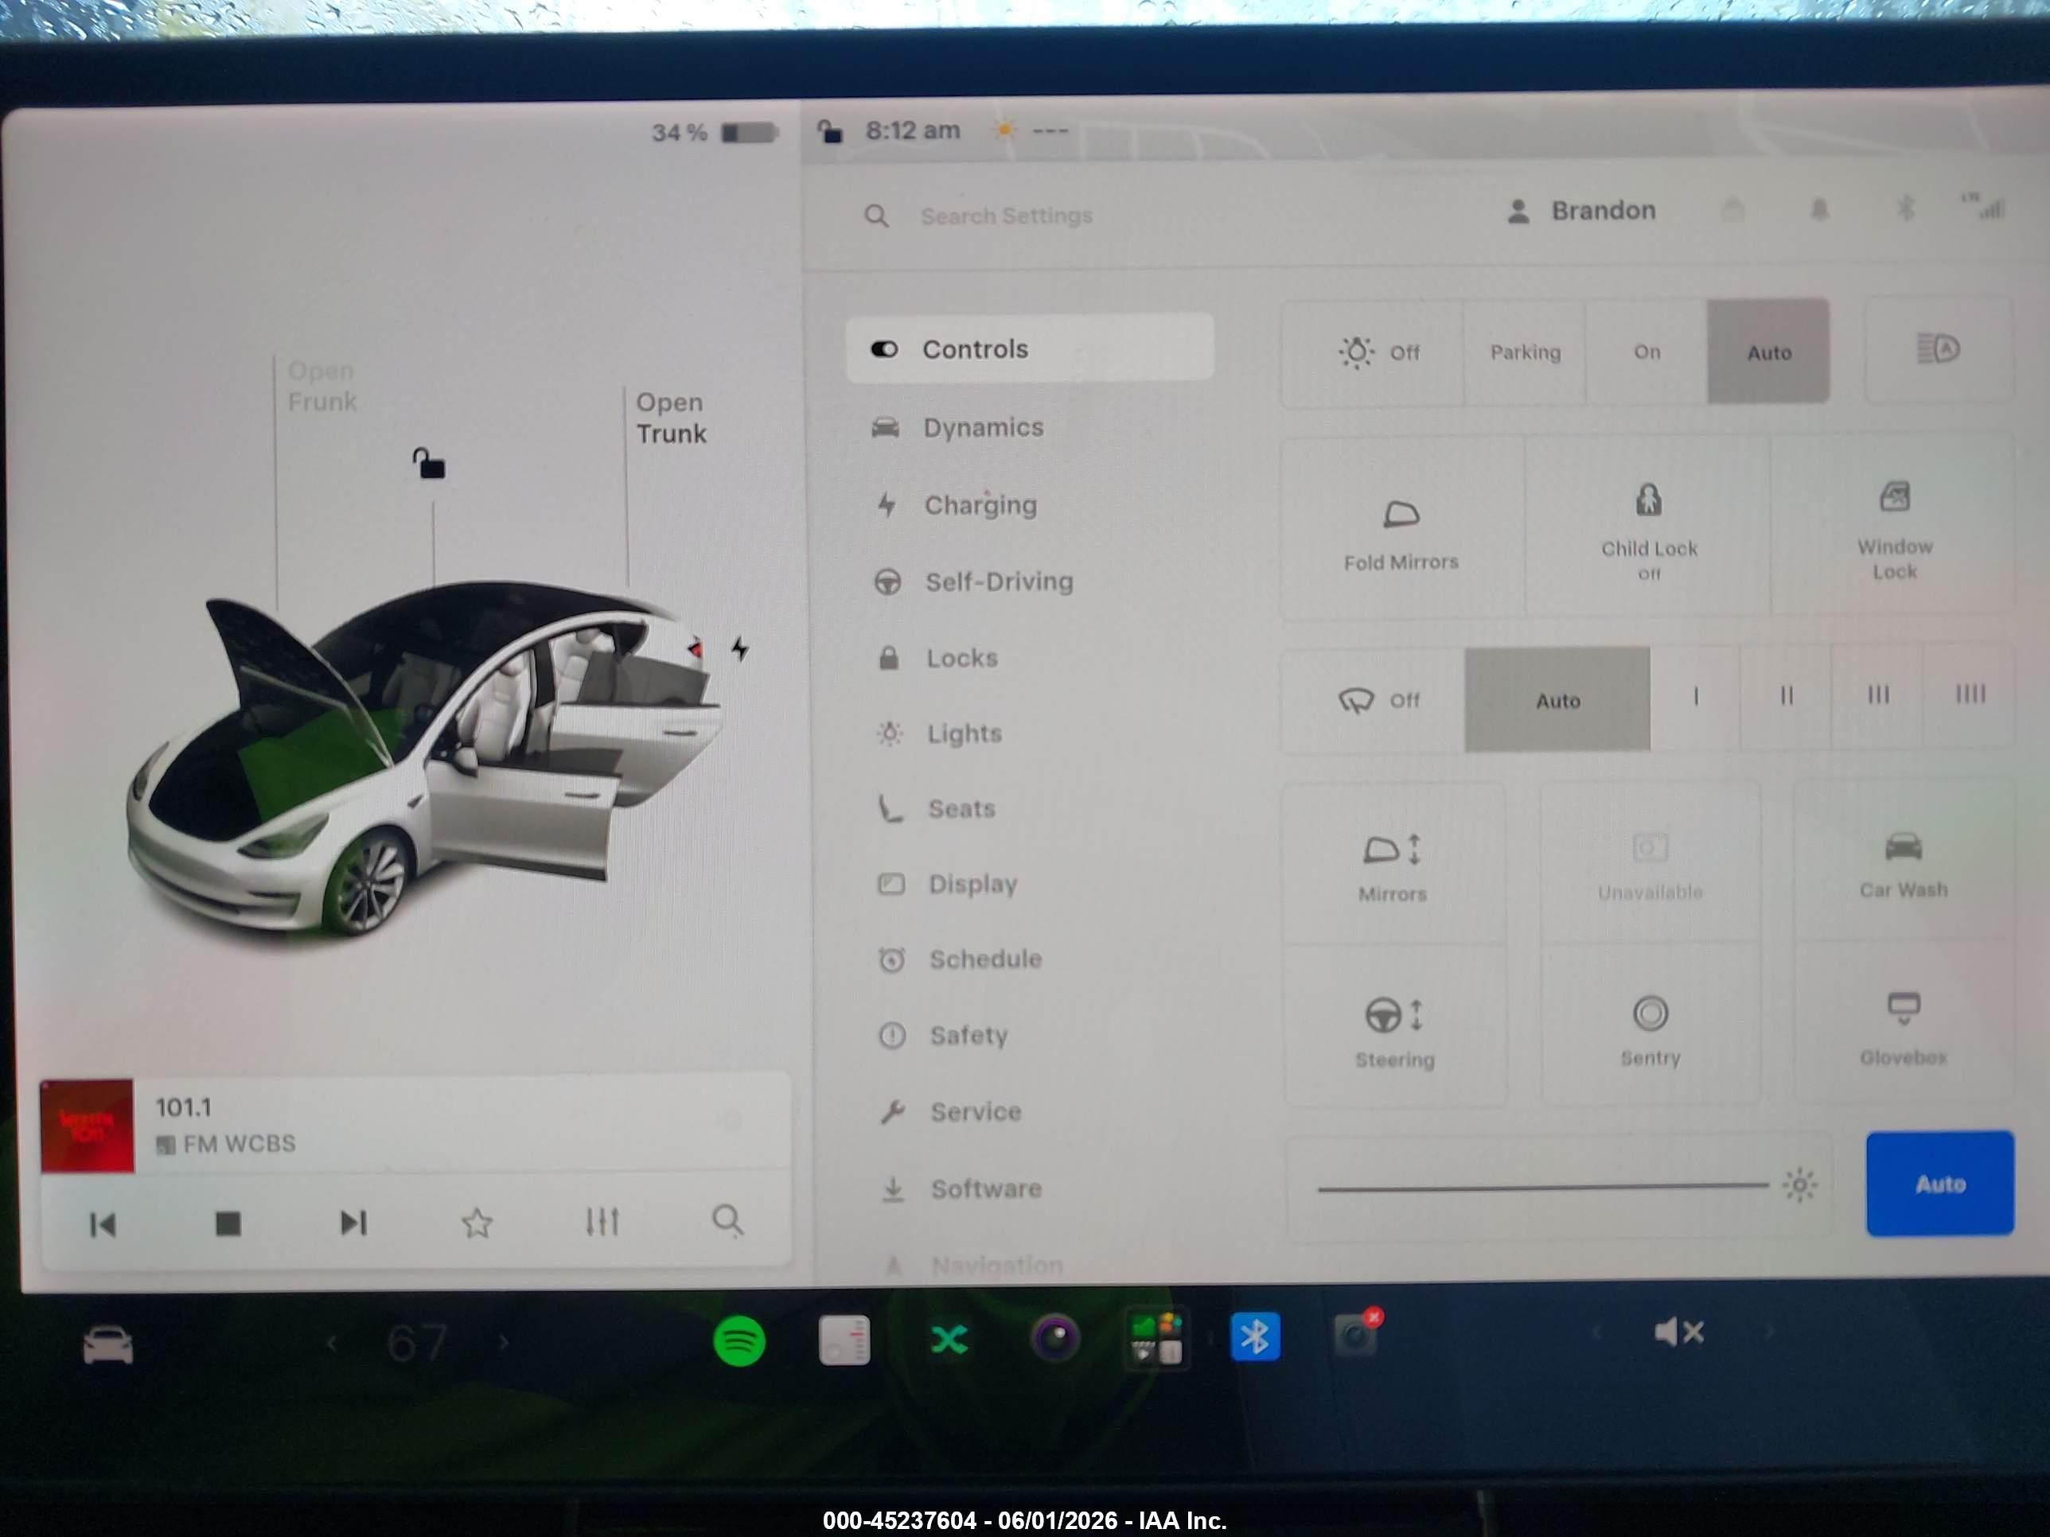Raise volume with right chevron by speaker

(x=1768, y=1331)
